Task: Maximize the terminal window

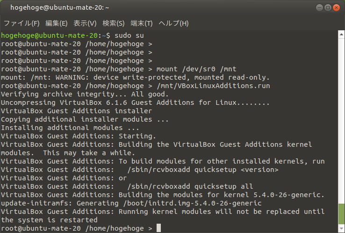Action: point(328,7)
